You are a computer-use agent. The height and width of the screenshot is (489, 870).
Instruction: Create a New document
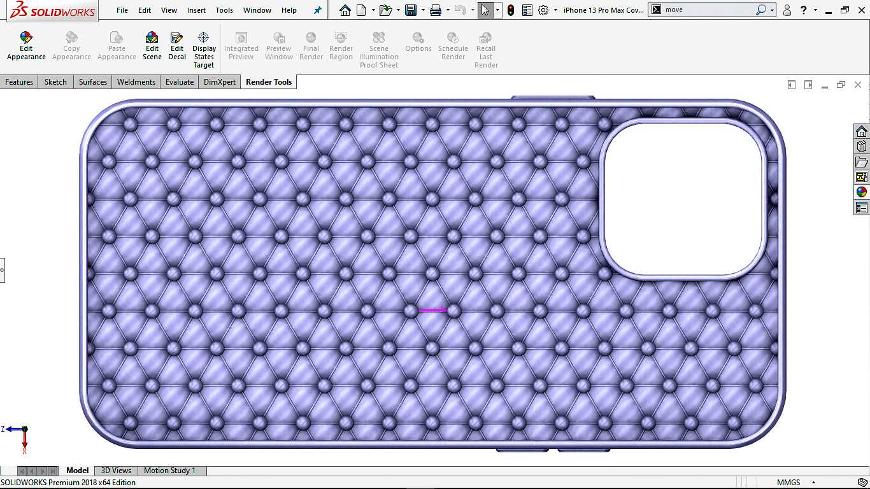click(x=361, y=10)
